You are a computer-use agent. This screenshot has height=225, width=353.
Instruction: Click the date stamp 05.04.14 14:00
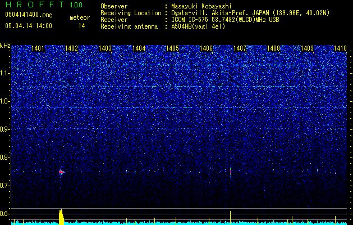tap(29, 26)
